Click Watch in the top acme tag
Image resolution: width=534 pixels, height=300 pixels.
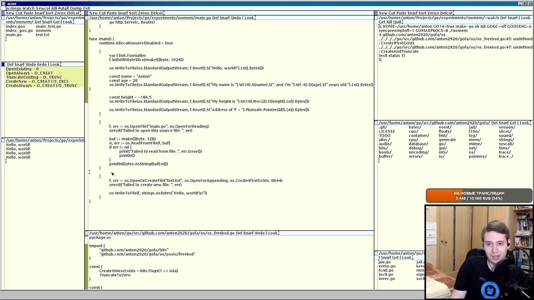point(28,8)
